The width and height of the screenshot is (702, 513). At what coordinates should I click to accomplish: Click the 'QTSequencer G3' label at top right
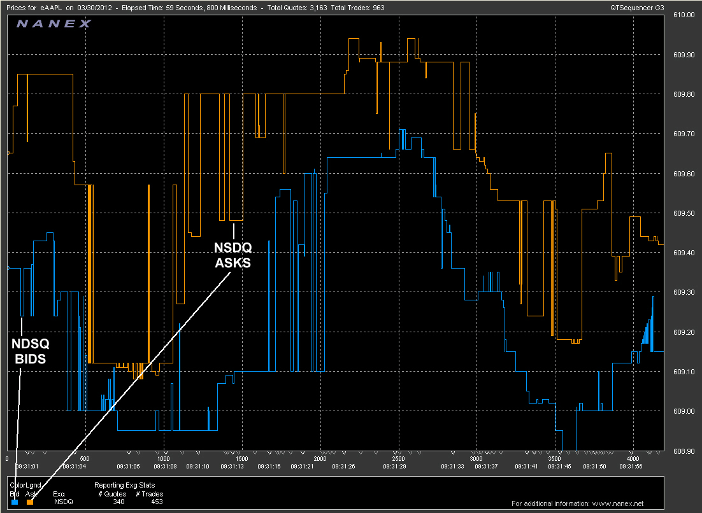(637, 8)
